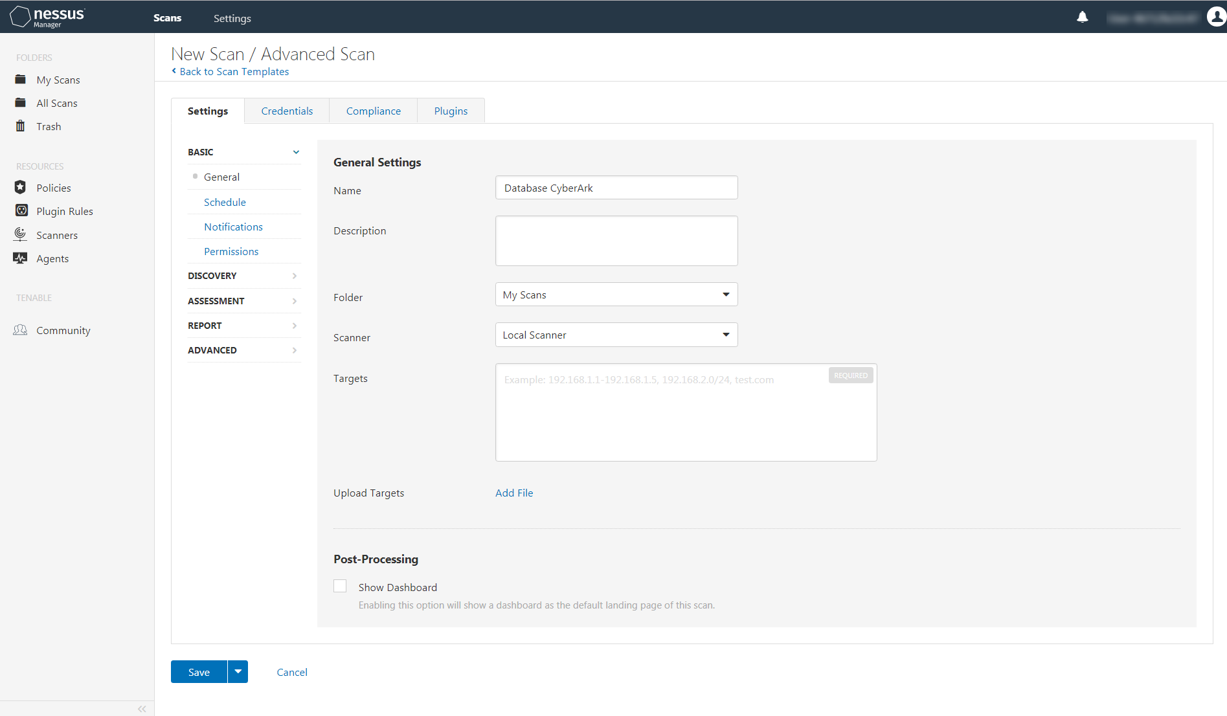1227x716 pixels.
Task: Click the Agents monitor icon
Action: [x=21, y=258]
